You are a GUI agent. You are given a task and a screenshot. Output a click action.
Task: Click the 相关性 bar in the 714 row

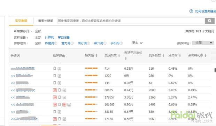91,68
